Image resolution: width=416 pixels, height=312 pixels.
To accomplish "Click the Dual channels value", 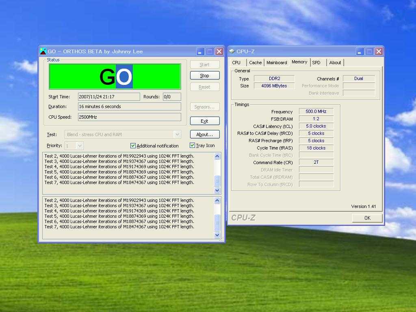I will (x=359, y=78).
